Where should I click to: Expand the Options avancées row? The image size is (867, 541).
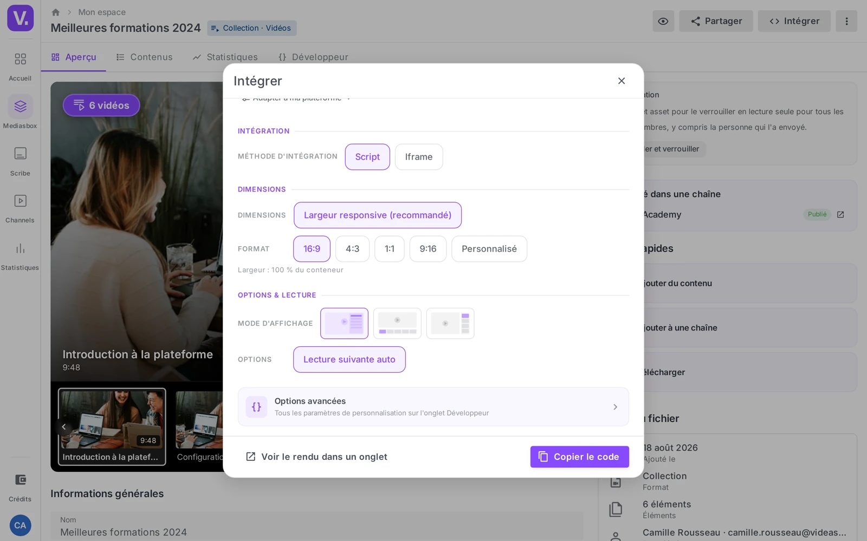[433, 407]
